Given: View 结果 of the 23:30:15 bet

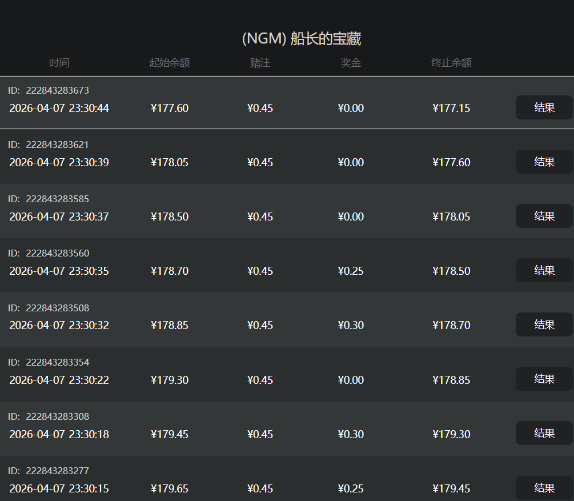Looking at the screenshot, I should point(544,488).
